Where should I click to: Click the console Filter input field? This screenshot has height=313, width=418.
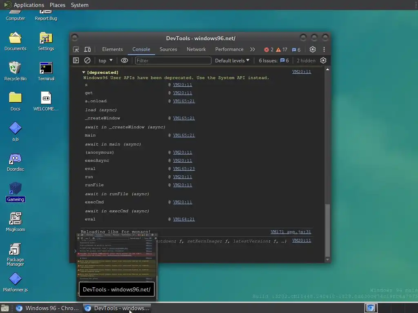(173, 61)
